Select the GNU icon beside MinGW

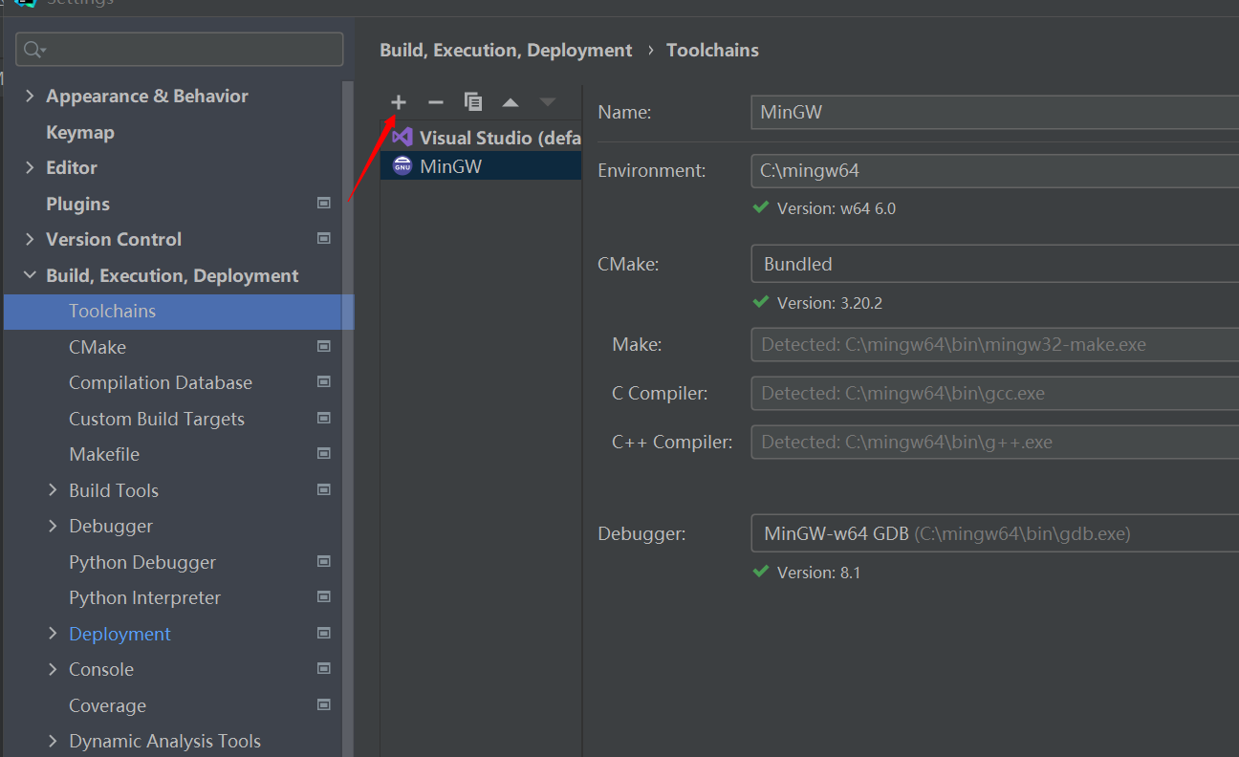click(402, 165)
